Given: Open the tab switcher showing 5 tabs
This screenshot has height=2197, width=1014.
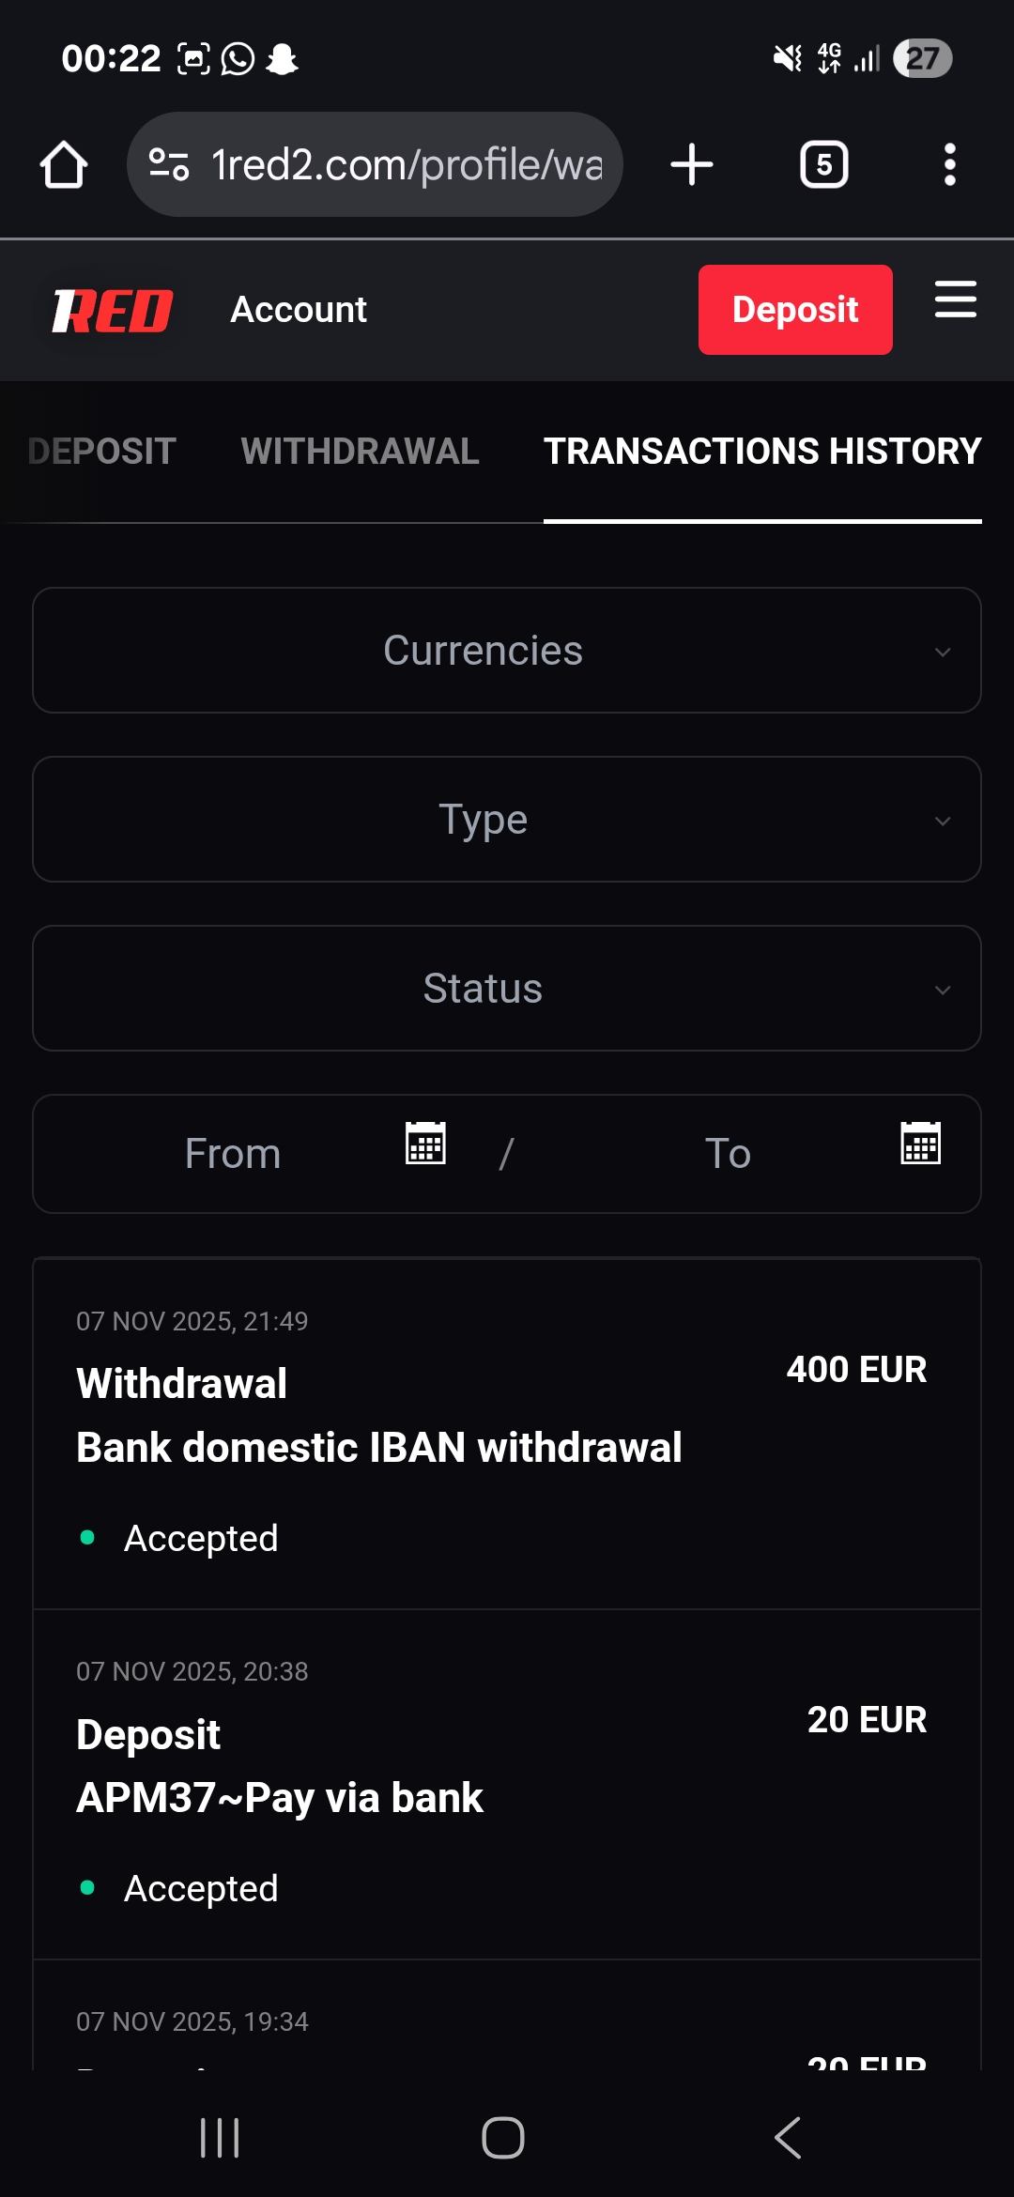Looking at the screenshot, I should click(823, 165).
